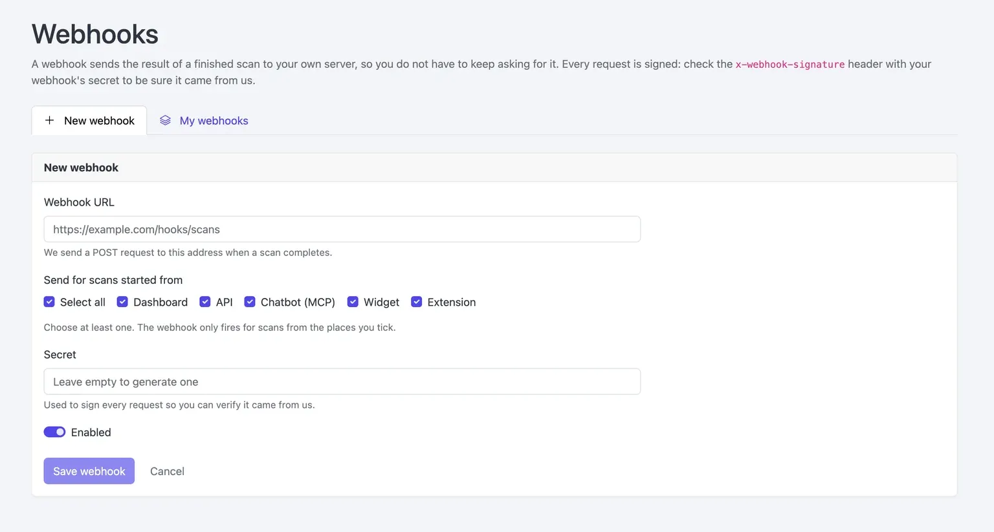994x532 pixels.
Task: Focus the Secret input field
Action: pos(342,382)
